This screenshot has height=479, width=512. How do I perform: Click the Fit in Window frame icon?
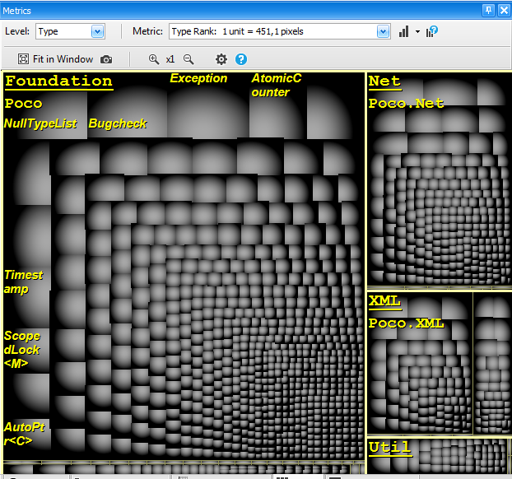(23, 59)
